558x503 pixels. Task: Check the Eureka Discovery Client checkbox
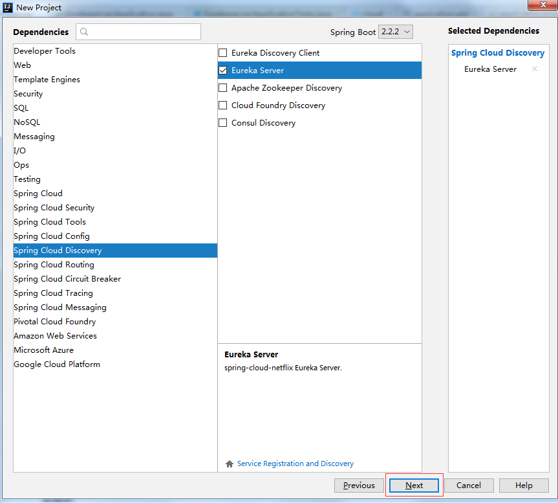click(223, 52)
